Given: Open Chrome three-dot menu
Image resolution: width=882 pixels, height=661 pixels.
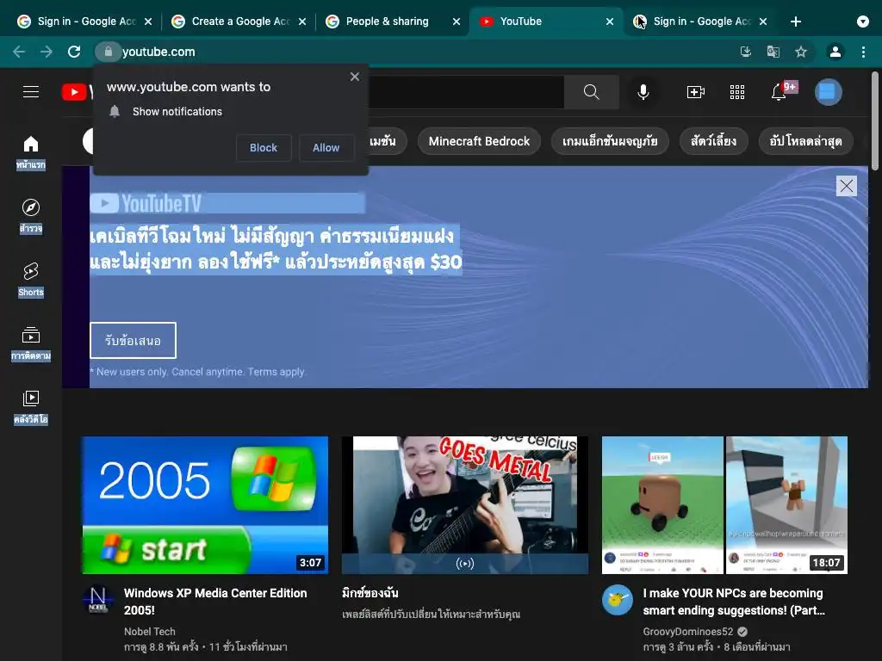Looking at the screenshot, I should tap(863, 52).
